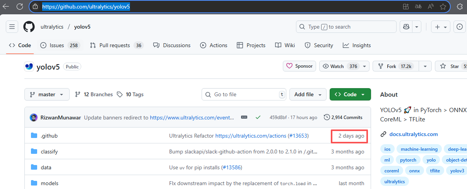Click the Type / to search box
The width and height of the screenshot is (467, 189).
(346, 27)
